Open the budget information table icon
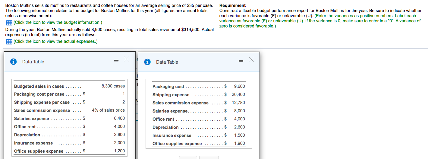 (x=9, y=23)
